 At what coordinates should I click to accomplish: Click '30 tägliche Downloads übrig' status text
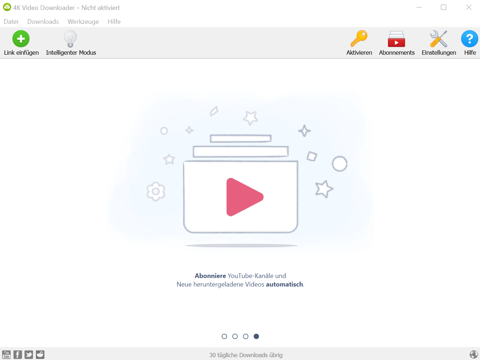pos(246,355)
